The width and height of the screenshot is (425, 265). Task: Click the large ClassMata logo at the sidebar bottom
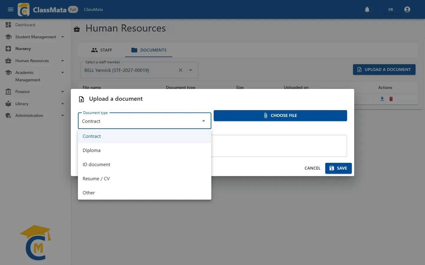36,243
